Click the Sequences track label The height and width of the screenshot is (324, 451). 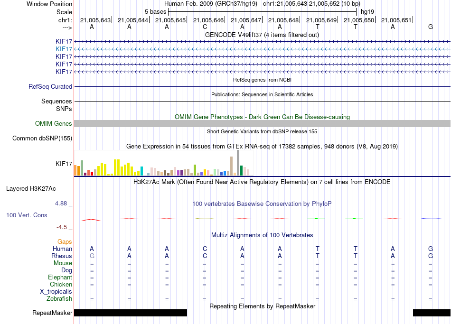click(x=56, y=101)
